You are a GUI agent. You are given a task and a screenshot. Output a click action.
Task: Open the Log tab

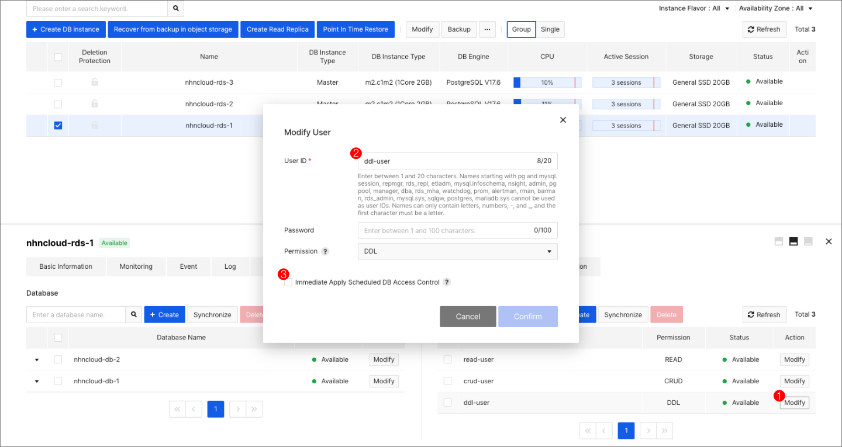[x=230, y=266]
